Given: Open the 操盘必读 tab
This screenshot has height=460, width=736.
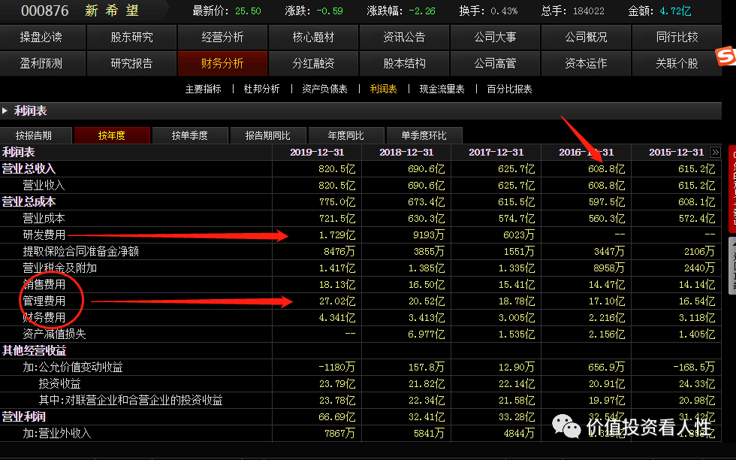Looking at the screenshot, I should click(42, 37).
